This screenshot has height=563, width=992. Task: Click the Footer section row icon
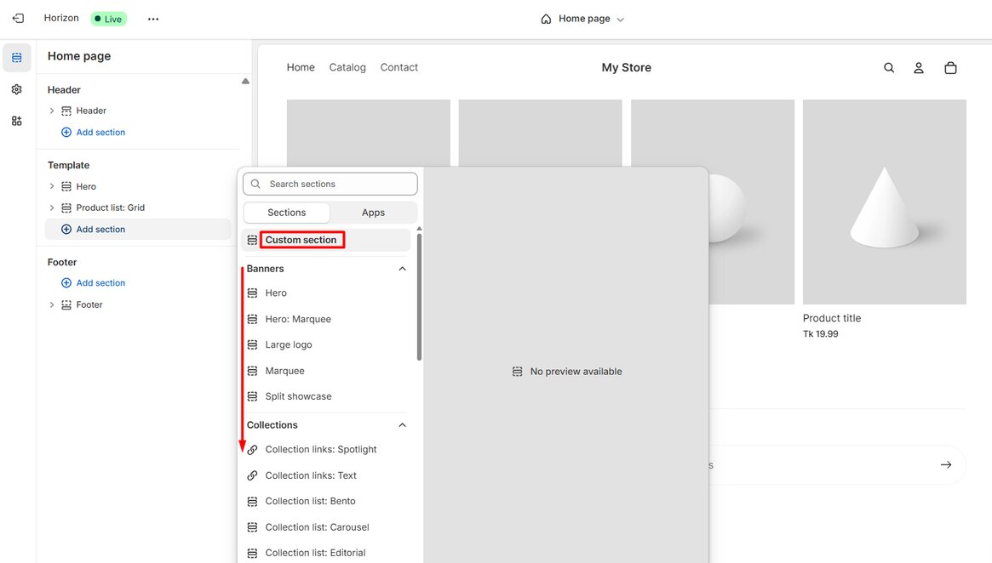click(66, 304)
